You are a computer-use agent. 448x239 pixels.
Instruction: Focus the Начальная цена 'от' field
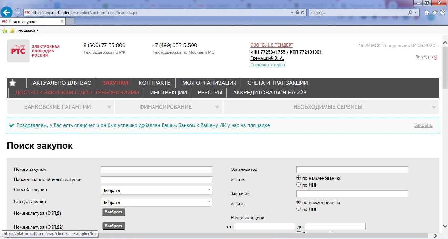[264, 227]
